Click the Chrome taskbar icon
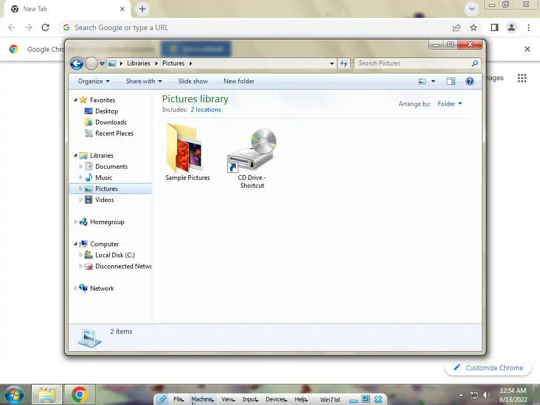 (79, 395)
